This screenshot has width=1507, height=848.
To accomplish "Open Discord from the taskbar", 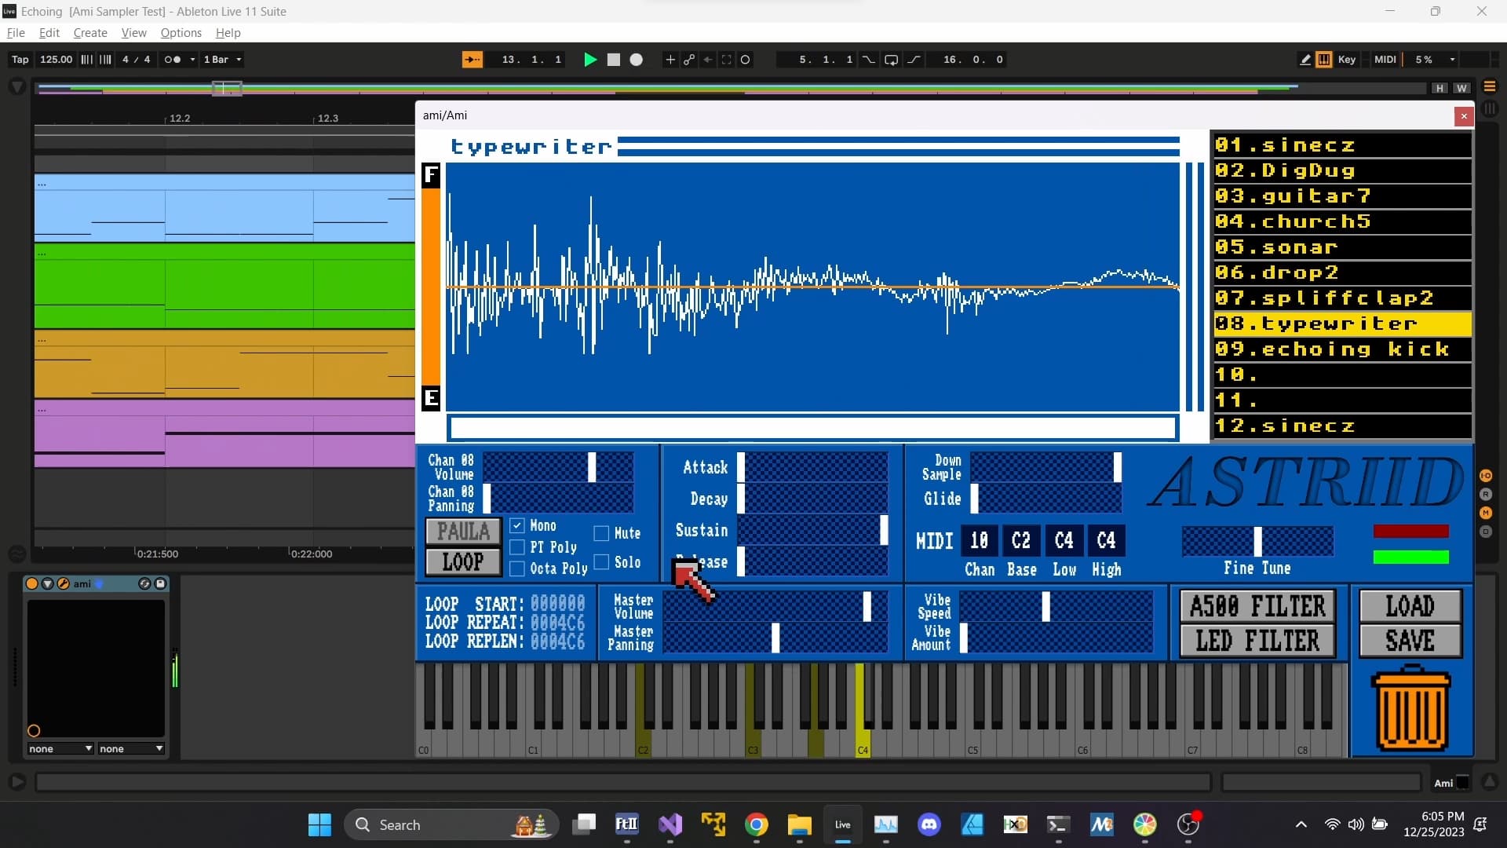I will point(929,824).
